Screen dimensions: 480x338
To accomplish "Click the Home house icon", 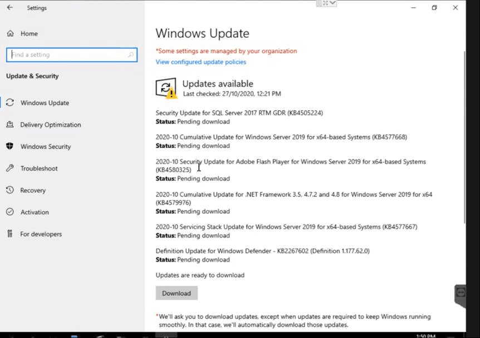I will (11, 33).
